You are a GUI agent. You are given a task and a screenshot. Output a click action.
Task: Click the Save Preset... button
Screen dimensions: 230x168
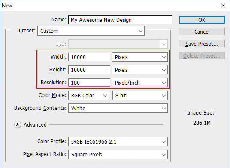pyautogui.click(x=202, y=44)
